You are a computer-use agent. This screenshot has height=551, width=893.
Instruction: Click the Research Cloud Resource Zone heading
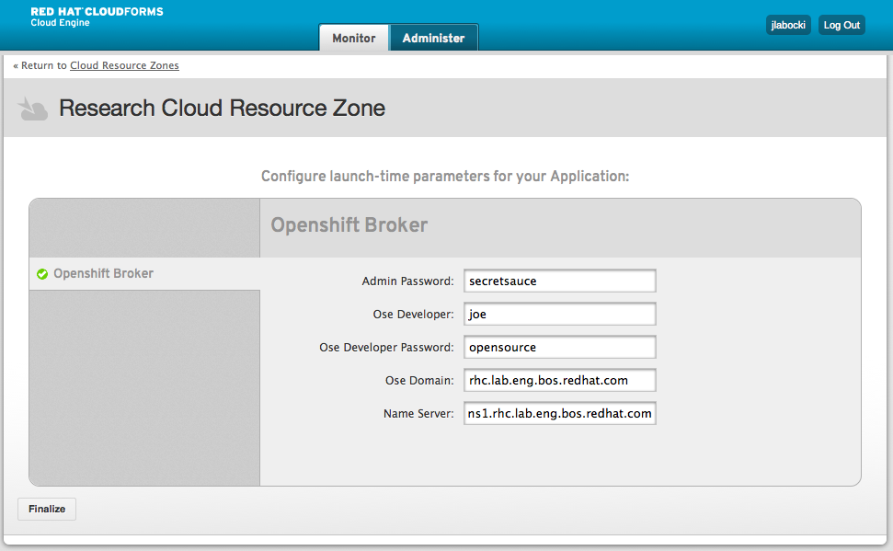point(222,109)
